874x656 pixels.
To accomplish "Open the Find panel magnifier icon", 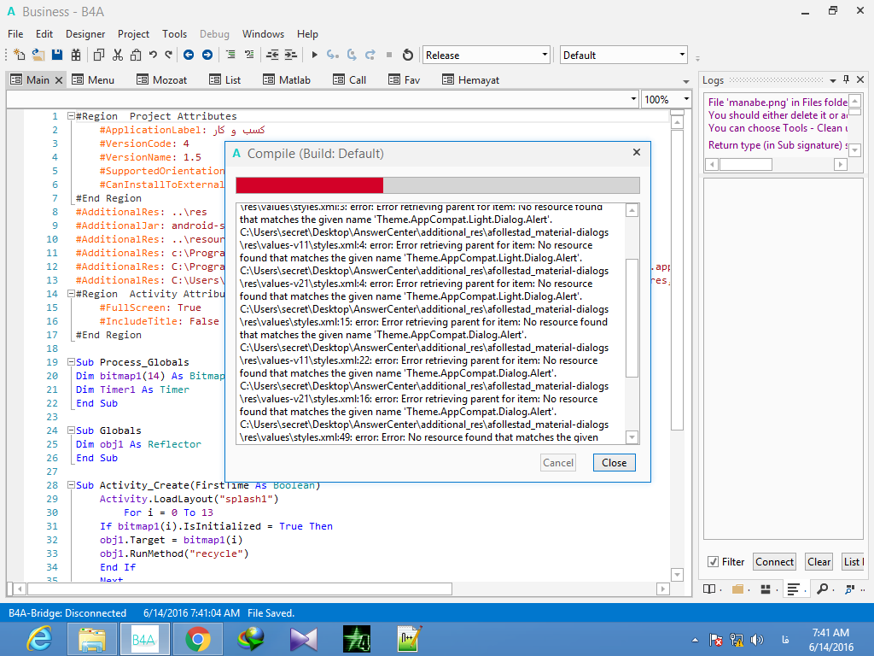I will click(x=823, y=589).
